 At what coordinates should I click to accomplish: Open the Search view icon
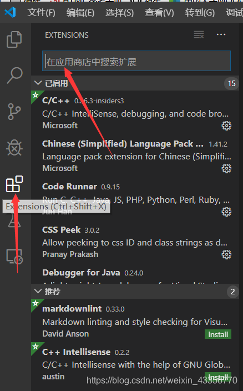coord(14,76)
